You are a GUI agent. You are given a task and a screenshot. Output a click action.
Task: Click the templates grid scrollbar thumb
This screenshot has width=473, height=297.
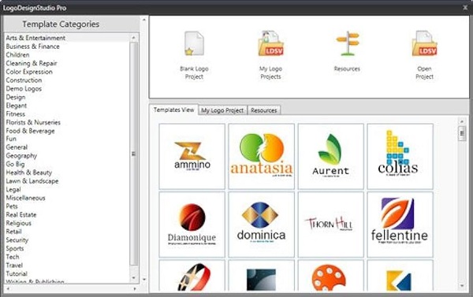462,133
